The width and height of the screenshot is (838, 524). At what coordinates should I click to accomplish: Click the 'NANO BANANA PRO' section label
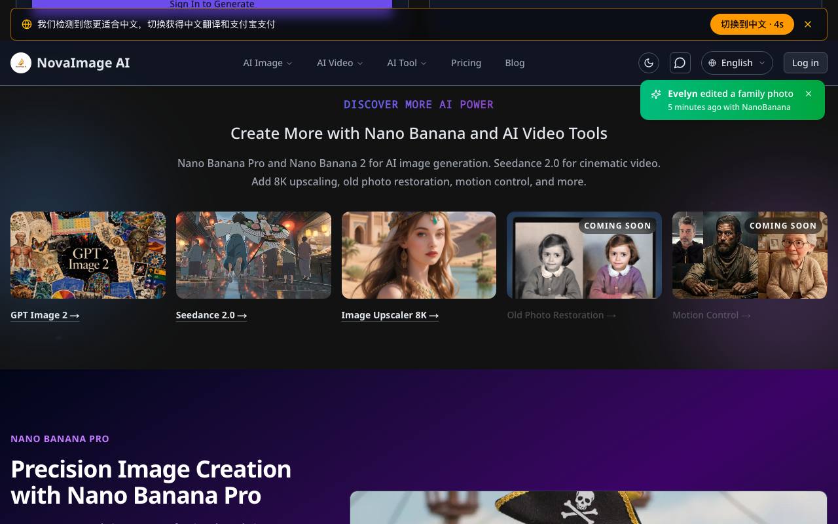60,439
